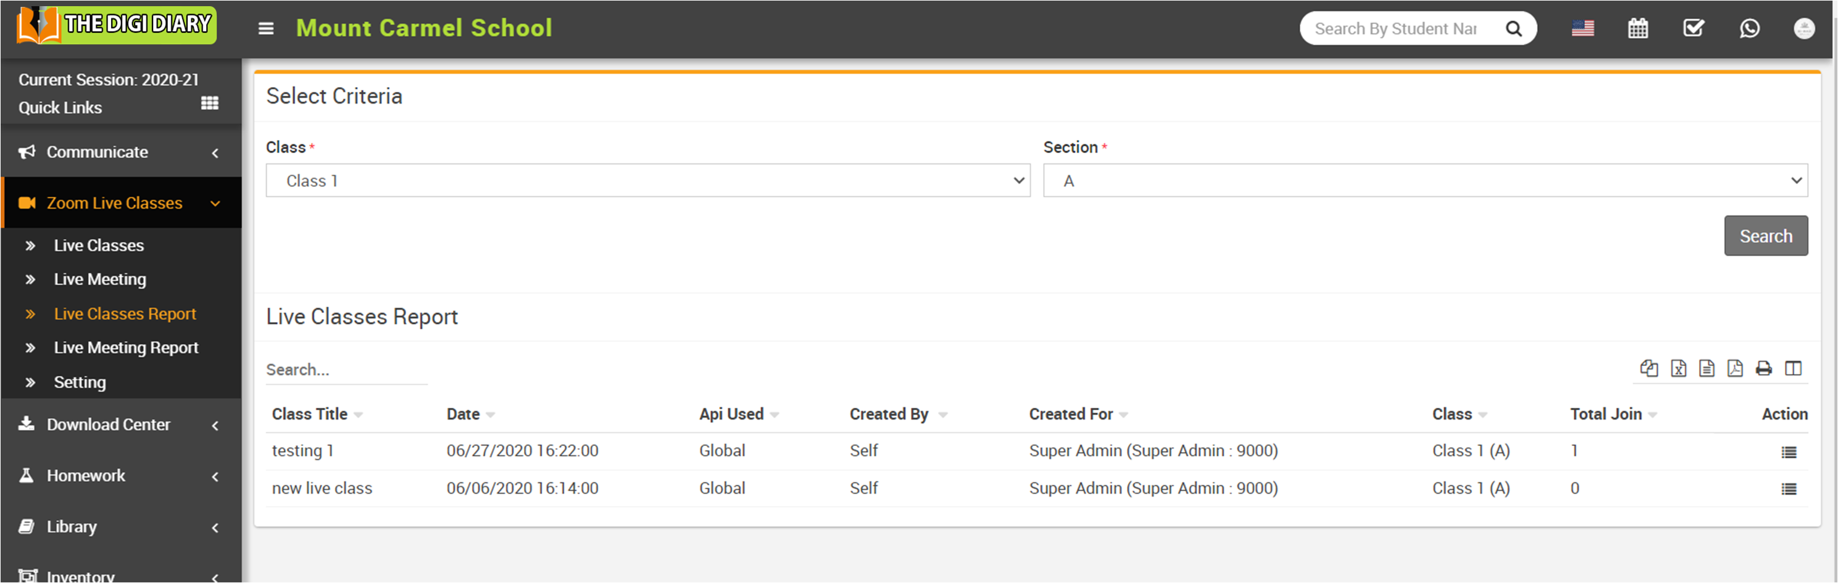The width and height of the screenshot is (1838, 583).
Task: Expand the Homework sidebar menu
Action: click(x=120, y=476)
